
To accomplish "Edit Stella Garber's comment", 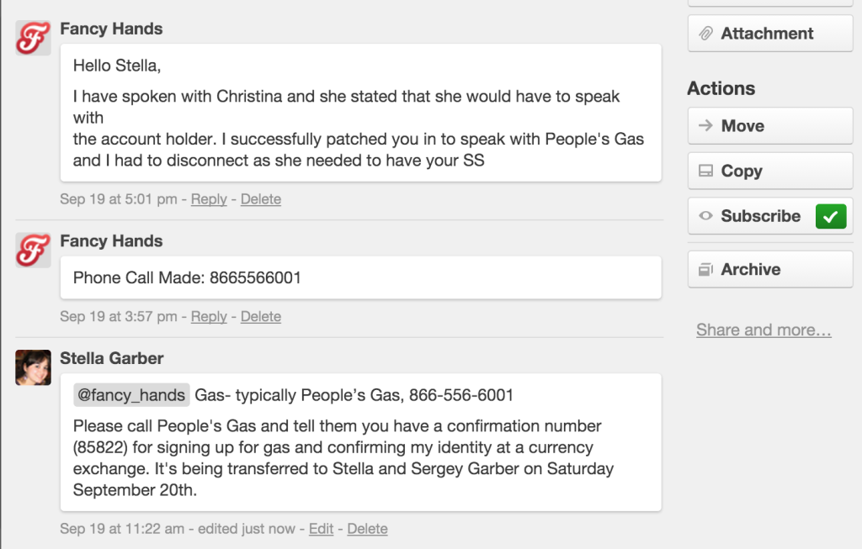I will 321,529.
